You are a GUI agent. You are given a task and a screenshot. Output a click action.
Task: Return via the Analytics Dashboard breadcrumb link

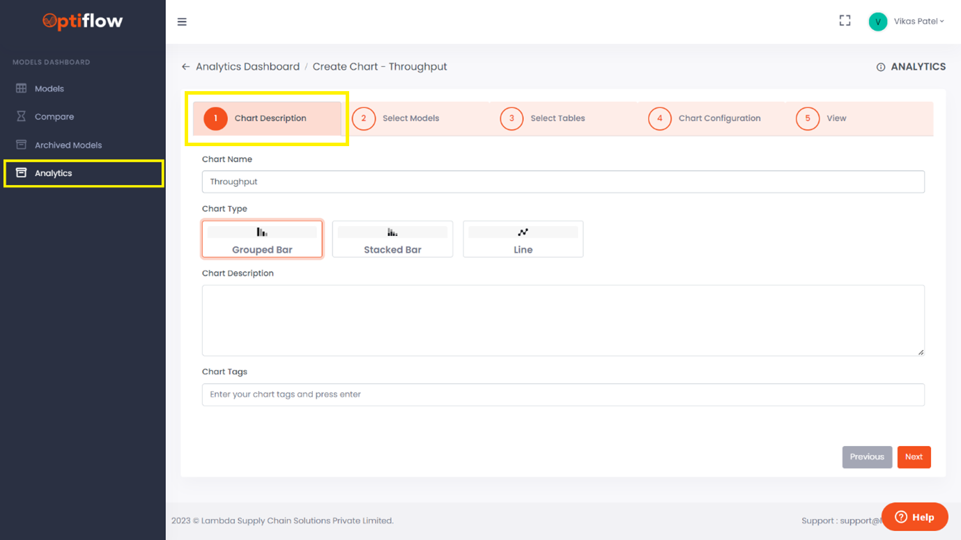point(249,66)
